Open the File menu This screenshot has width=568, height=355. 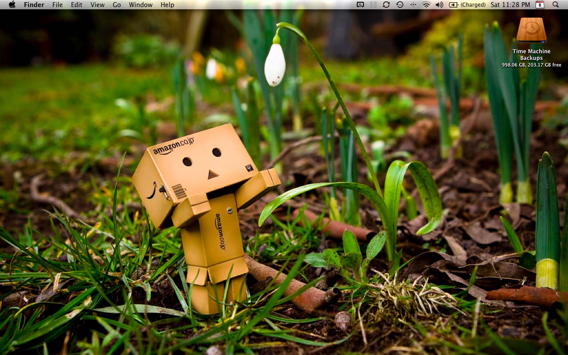[x=57, y=5]
